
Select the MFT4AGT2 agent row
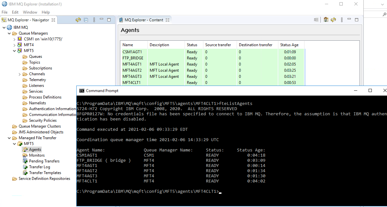click(213, 70)
